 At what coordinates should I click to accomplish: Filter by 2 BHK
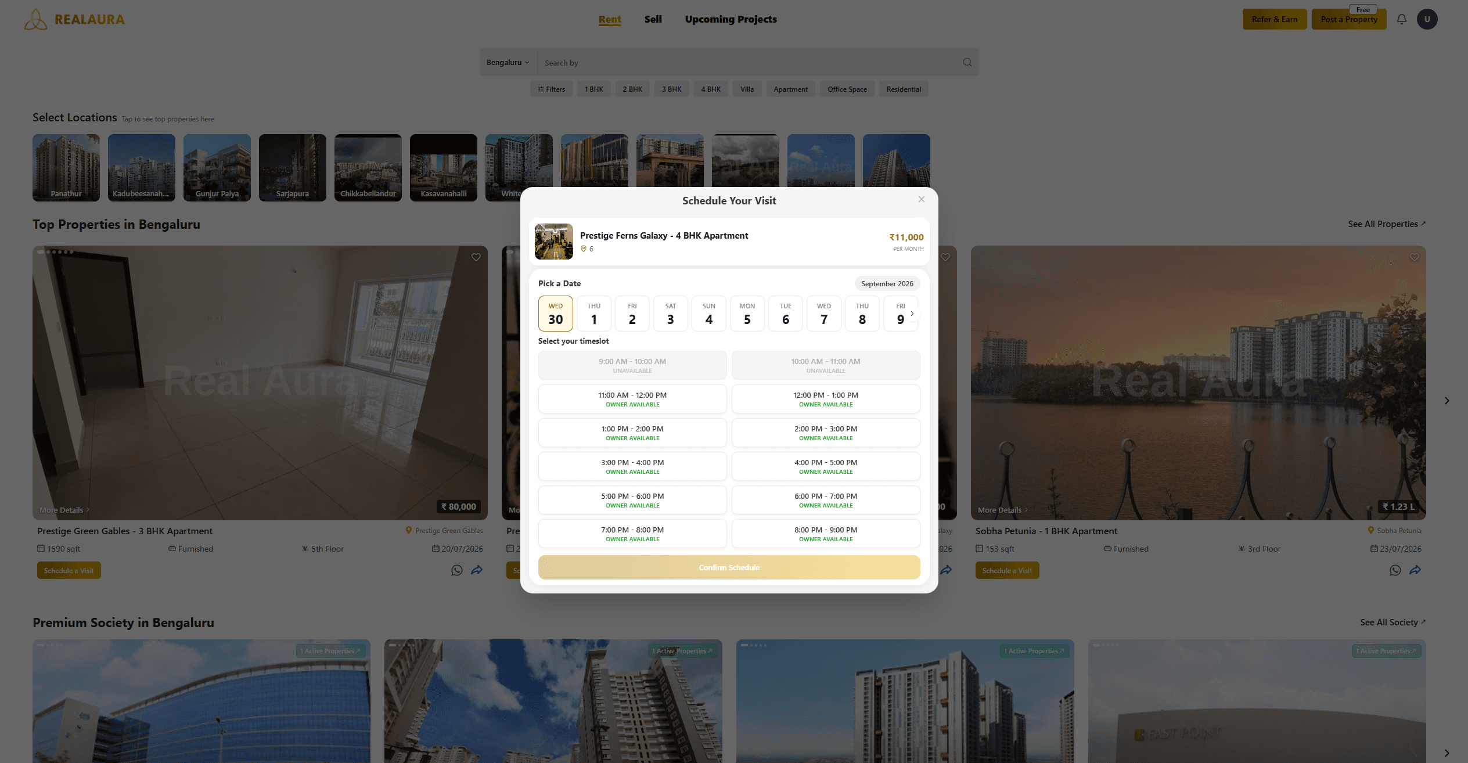click(632, 89)
